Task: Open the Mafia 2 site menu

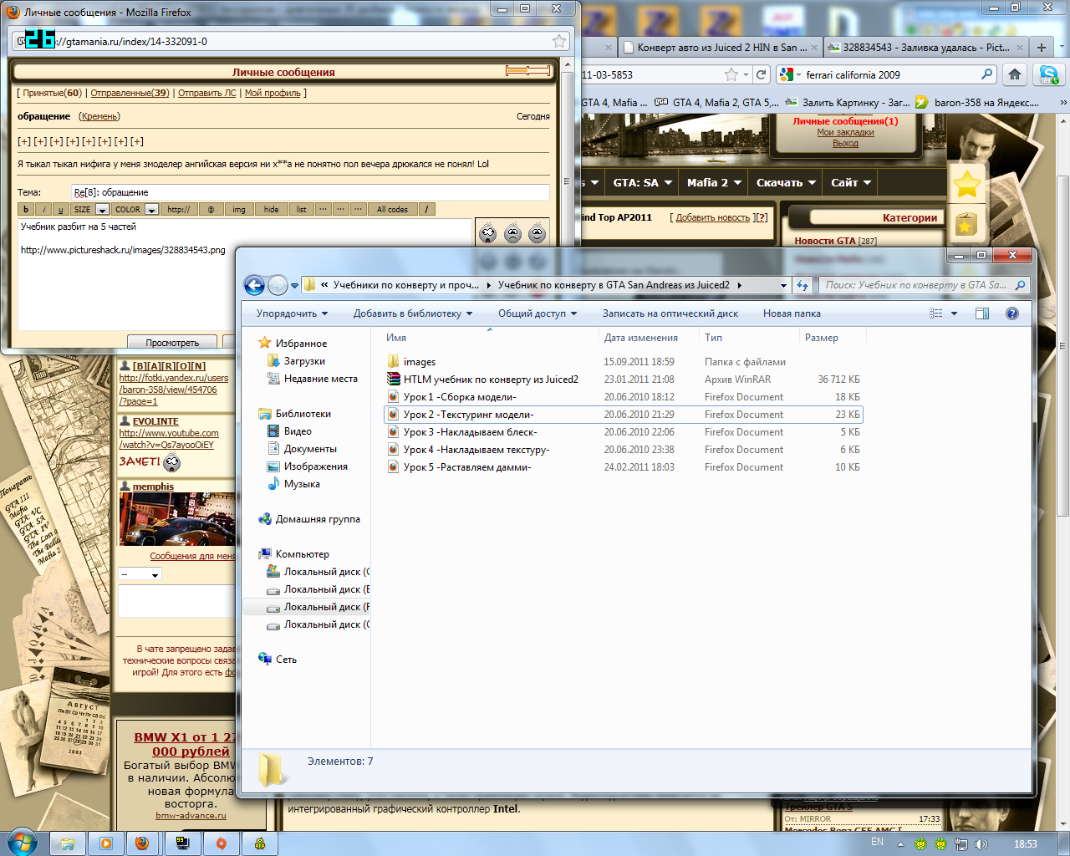Action: [714, 182]
